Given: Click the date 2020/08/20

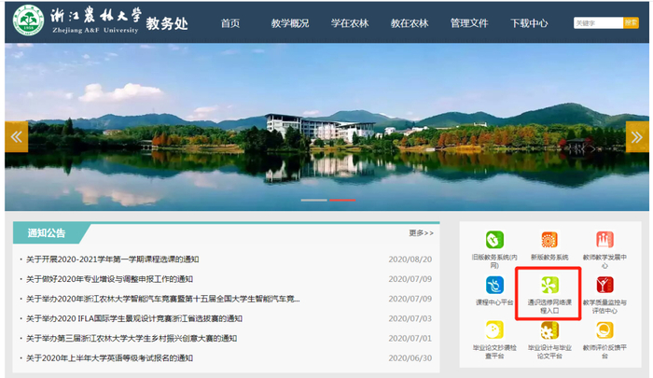Looking at the screenshot, I should (410, 259).
